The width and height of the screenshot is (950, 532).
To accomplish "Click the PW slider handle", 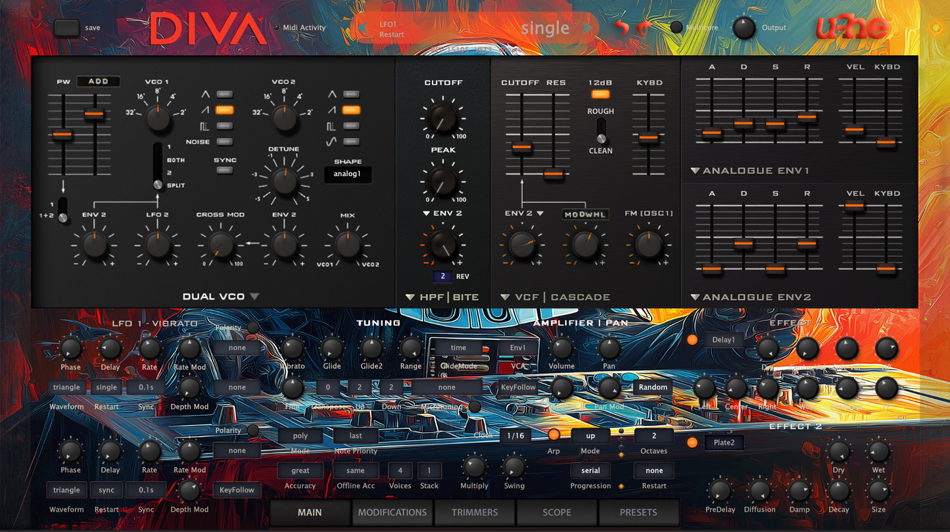I will (x=62, y=135).
